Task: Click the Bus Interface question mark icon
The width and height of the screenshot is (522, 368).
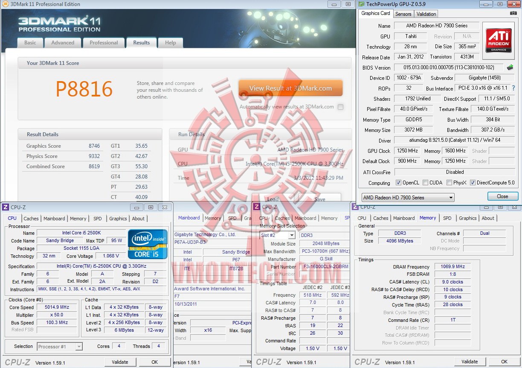Action: coord(513,88)
